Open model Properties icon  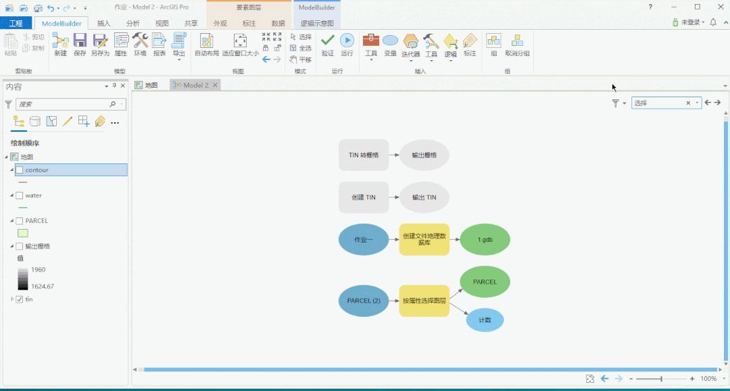tap(121, 41)
